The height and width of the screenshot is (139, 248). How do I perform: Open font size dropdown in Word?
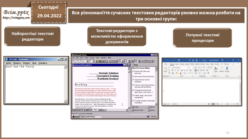[x=192, y=68]
